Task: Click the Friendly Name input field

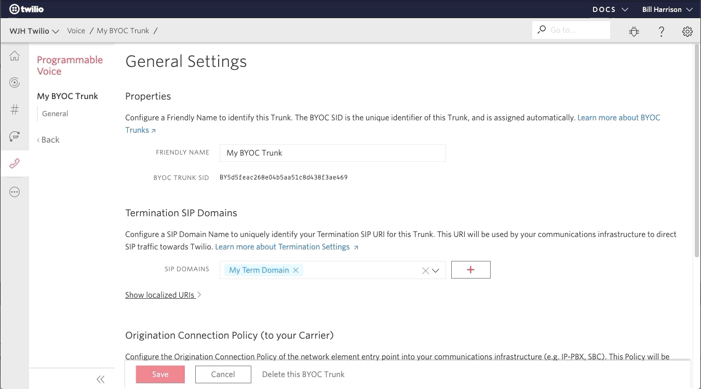Action: click(x=333, y=153)
